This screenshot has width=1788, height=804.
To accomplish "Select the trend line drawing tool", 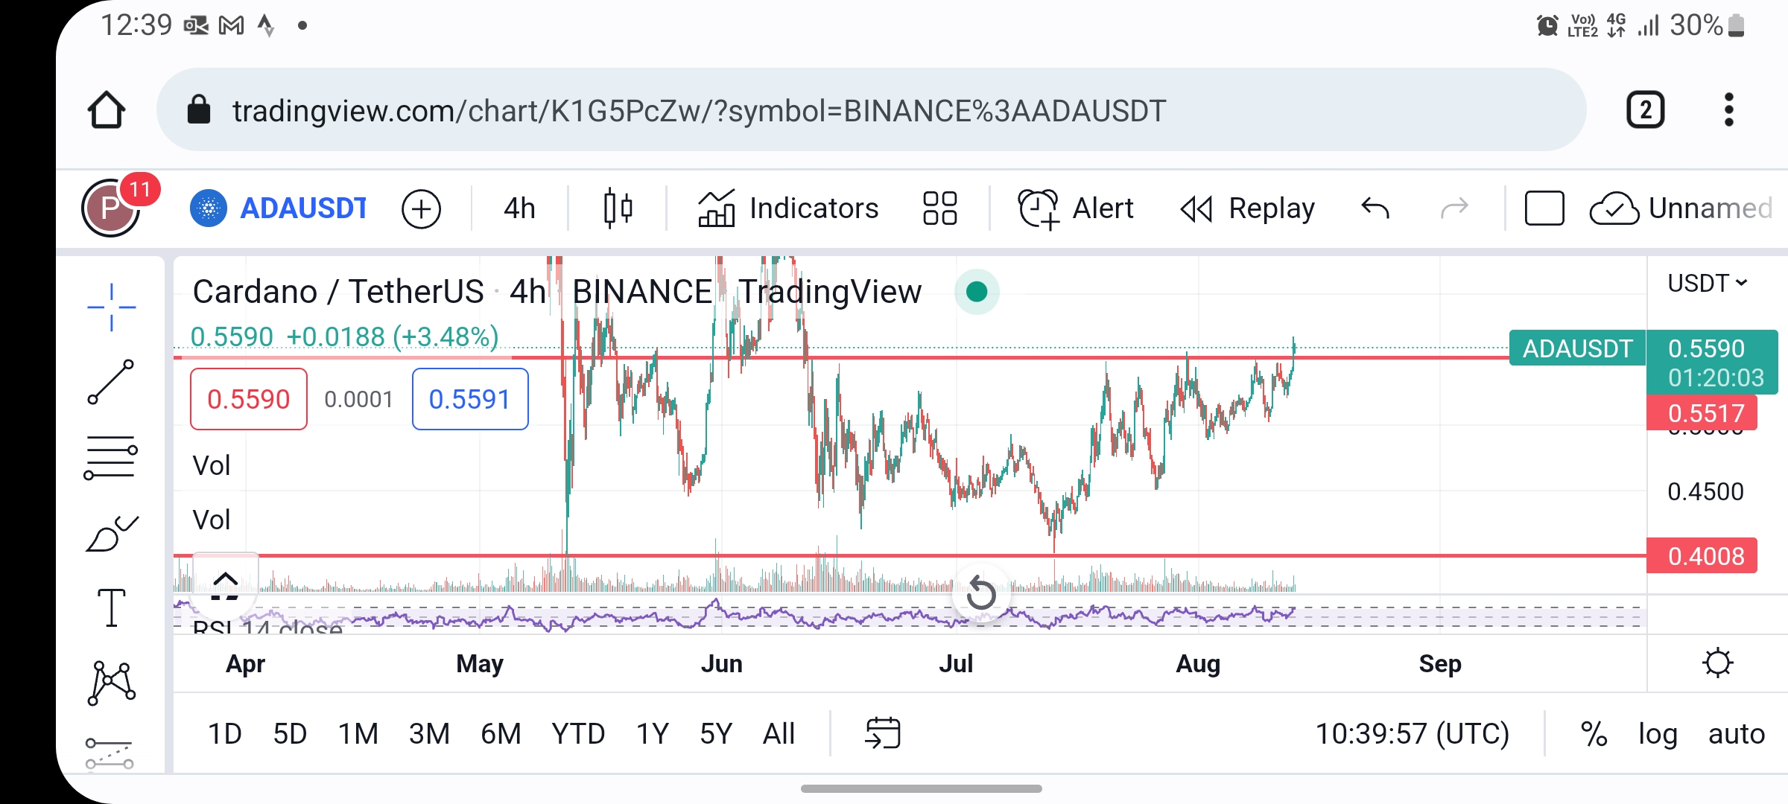I will (x=111, y=383).
